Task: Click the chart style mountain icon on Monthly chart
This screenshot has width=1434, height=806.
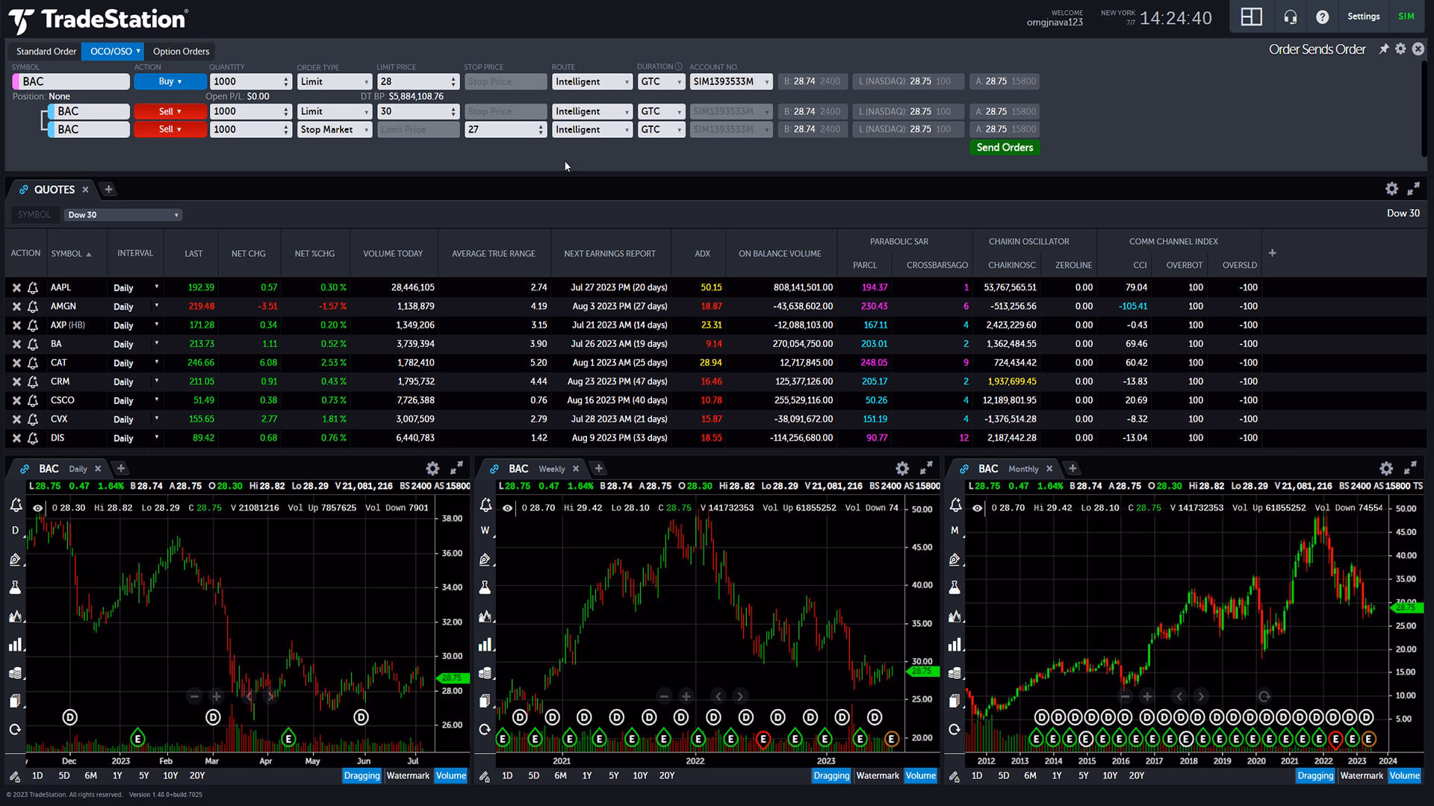Action: 954,616
